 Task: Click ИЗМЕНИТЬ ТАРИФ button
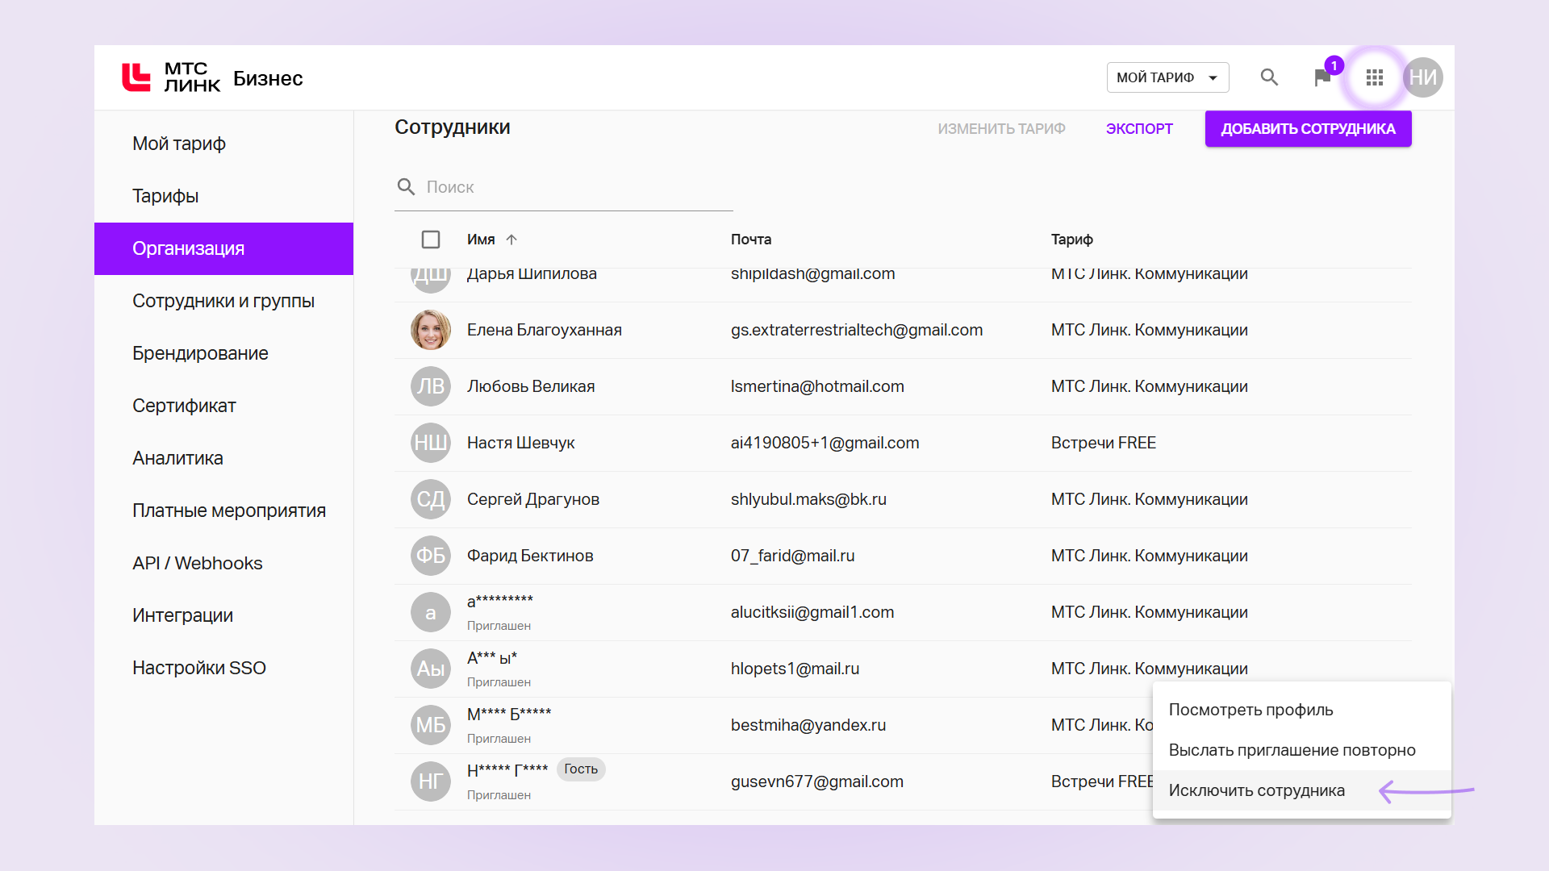pyautogui.click(x=1001, y=129)
